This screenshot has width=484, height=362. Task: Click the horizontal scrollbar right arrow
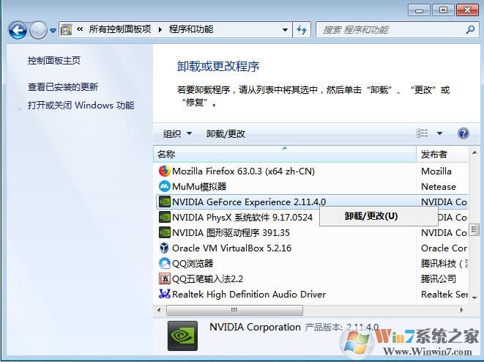[x=461, y=310]
